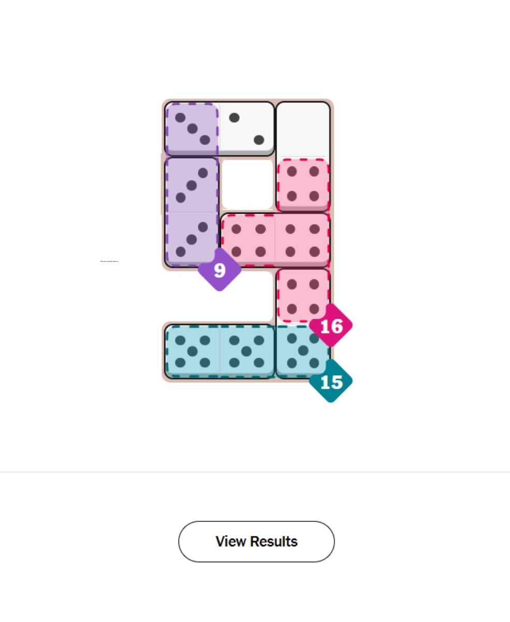Select right half of horizontal pink domino
Image resolution: width=510 pixels, height=622 pixels.
click(303, 239)
